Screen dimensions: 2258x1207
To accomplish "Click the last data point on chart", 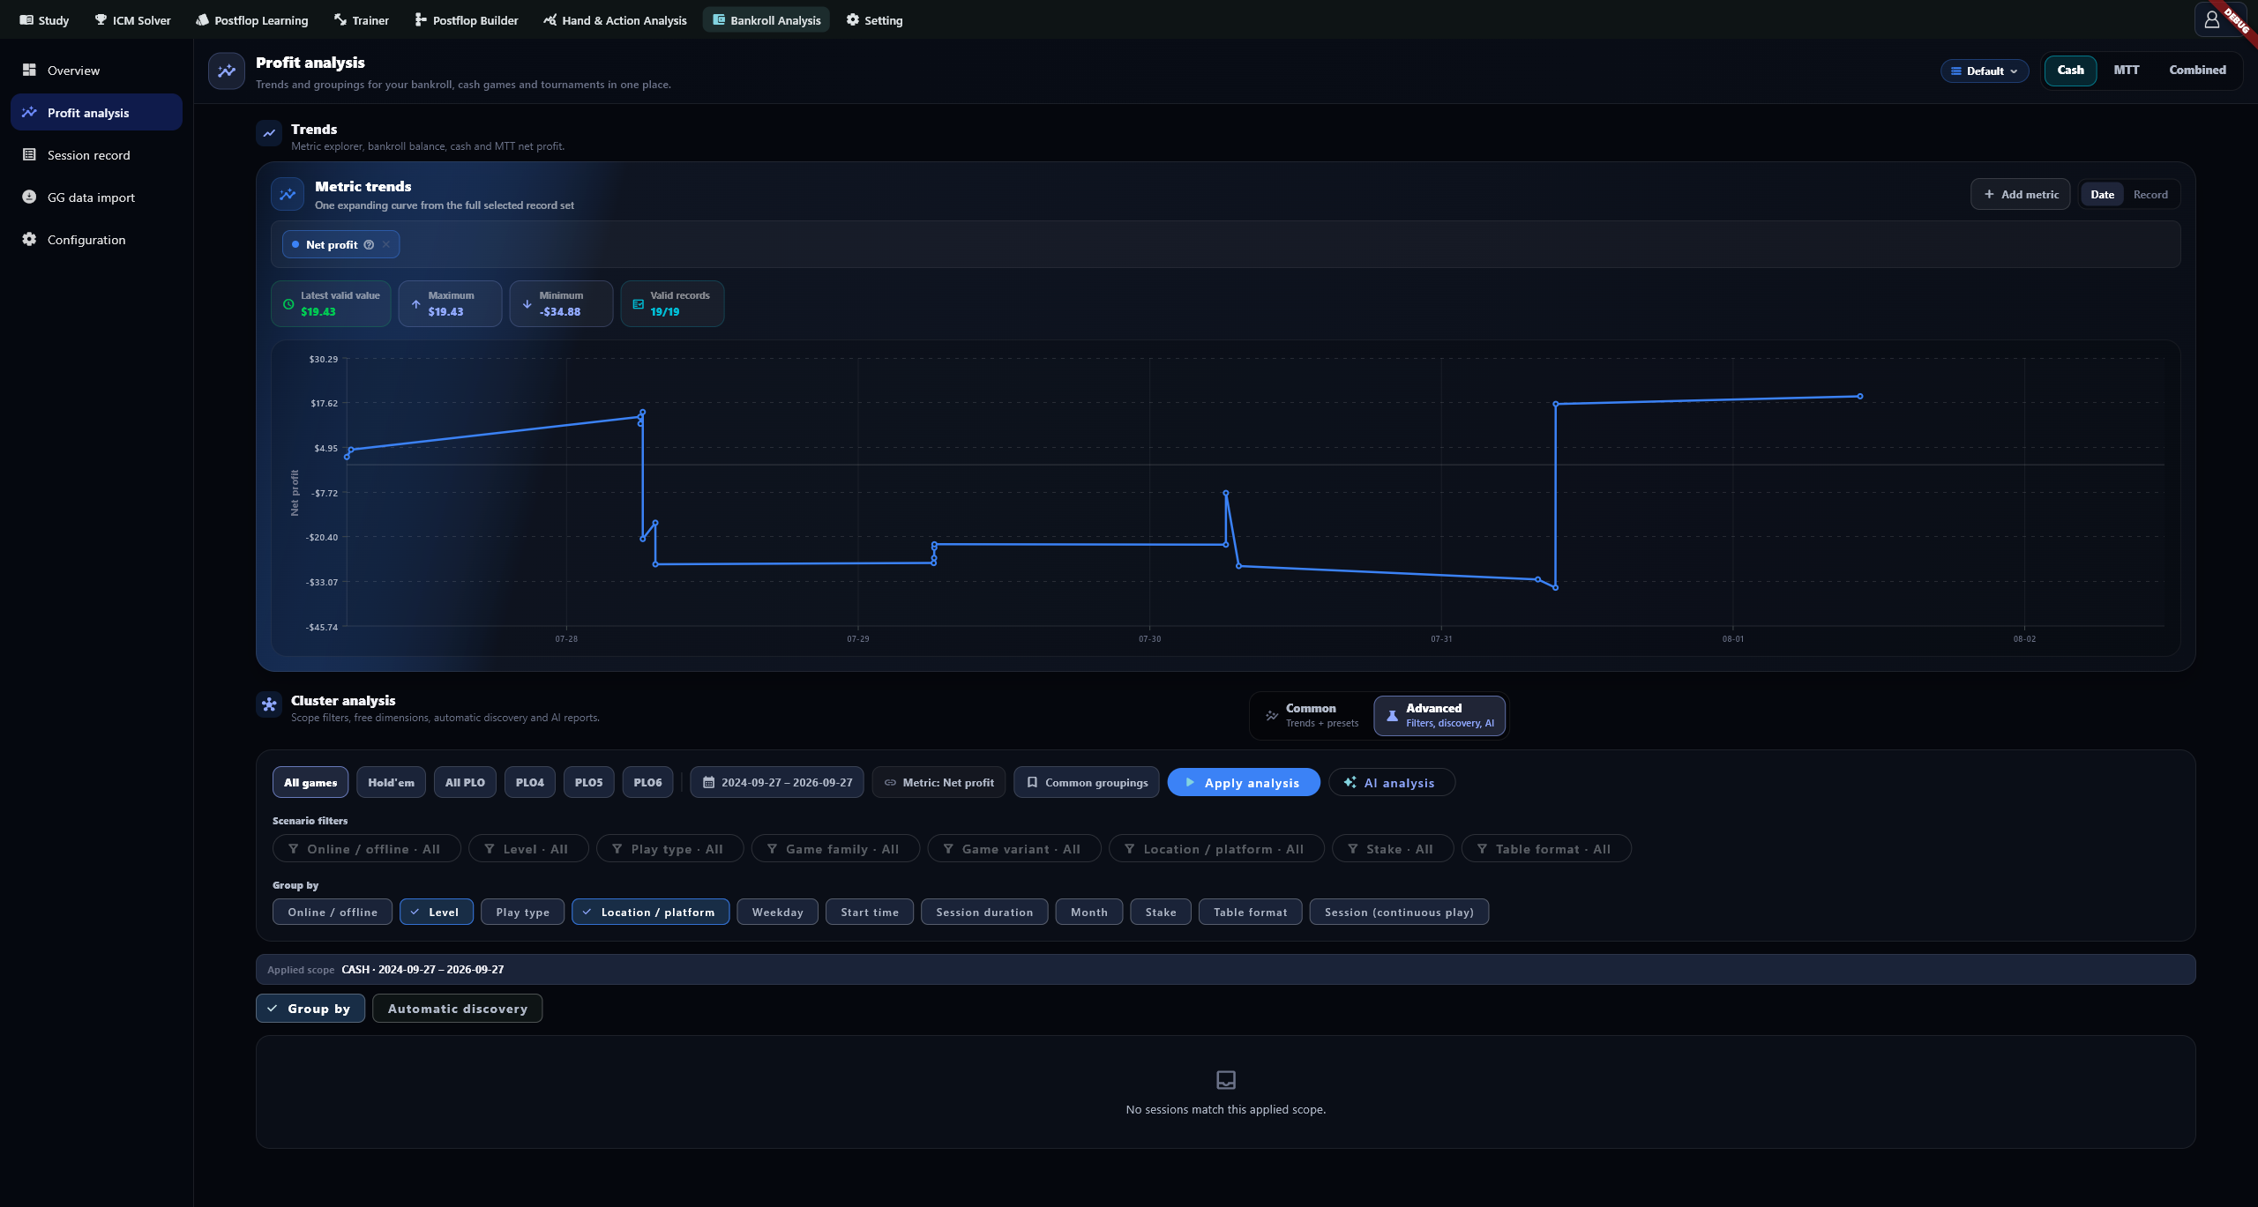I will [1860, 397].
